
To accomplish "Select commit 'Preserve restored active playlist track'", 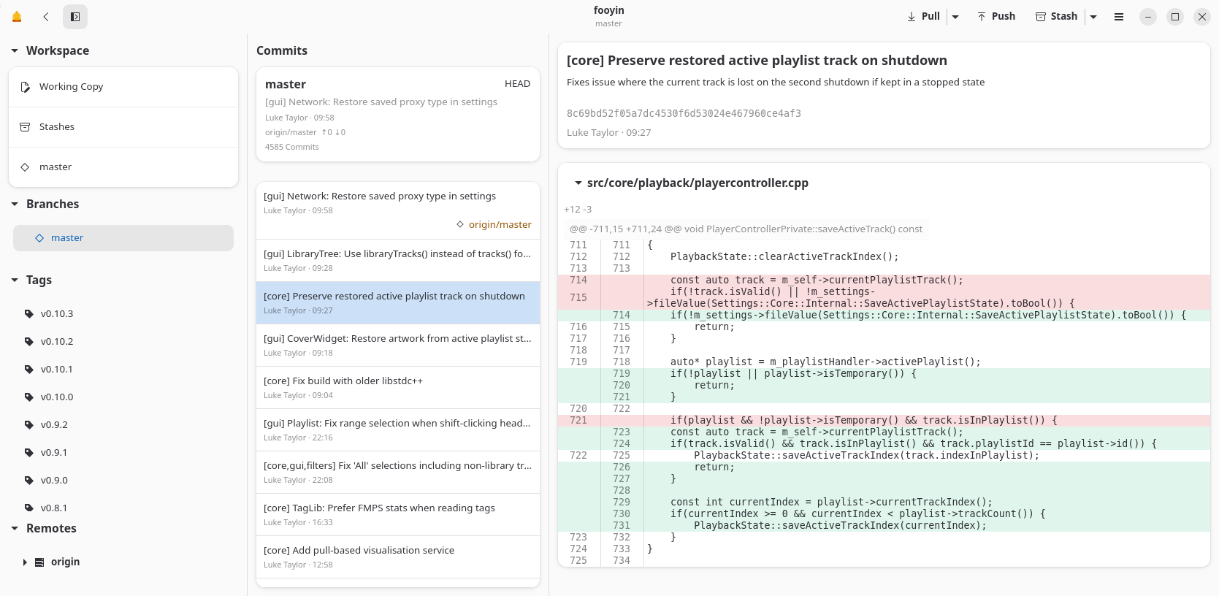I will pos(398,303).
